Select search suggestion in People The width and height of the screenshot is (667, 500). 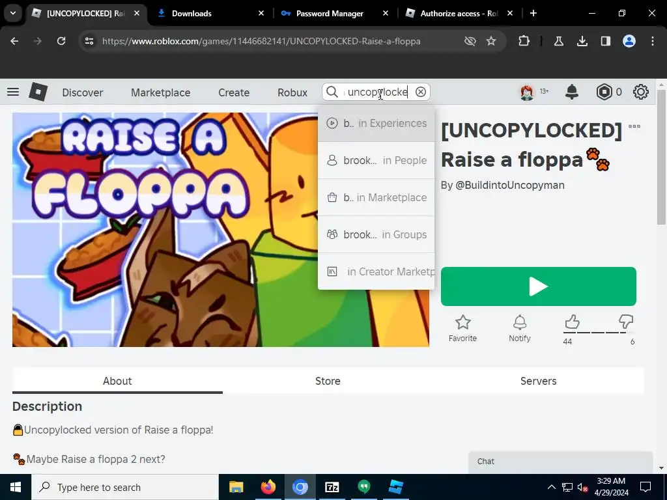pyautogui.click(x=376, y=160)
